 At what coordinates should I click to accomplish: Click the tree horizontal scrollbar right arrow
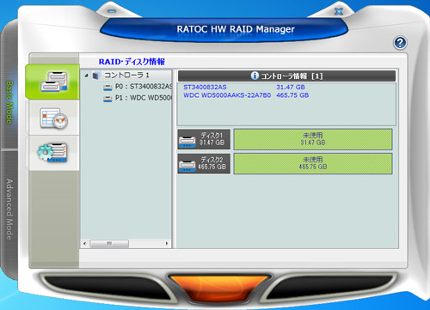coord(167,244)
